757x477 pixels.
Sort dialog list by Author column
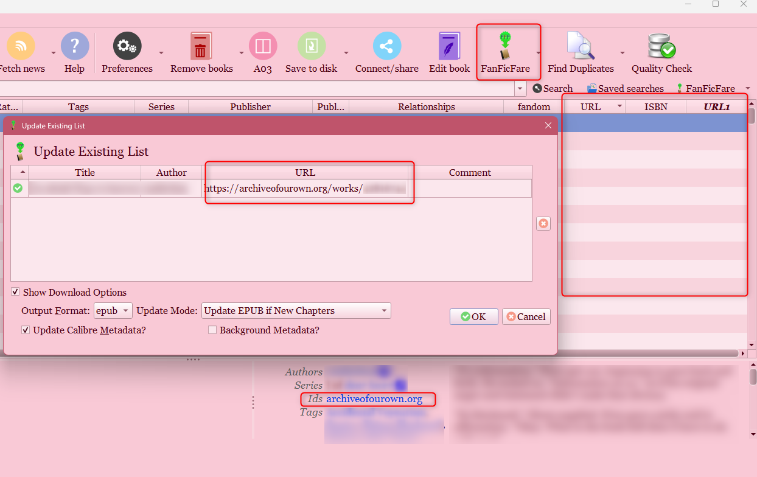tap(172, 172)
